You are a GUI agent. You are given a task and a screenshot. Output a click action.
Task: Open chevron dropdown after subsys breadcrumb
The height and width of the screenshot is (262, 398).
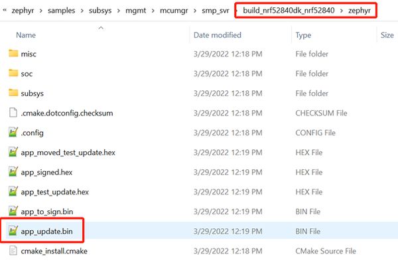click(119, 11)
